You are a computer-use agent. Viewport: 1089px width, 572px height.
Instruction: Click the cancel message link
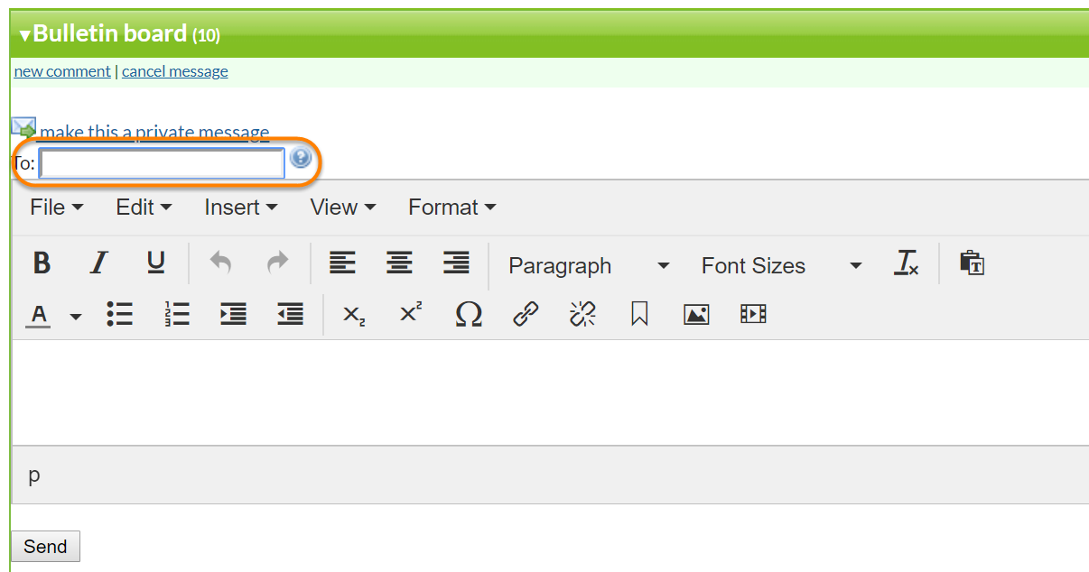(x=175, y=71)
